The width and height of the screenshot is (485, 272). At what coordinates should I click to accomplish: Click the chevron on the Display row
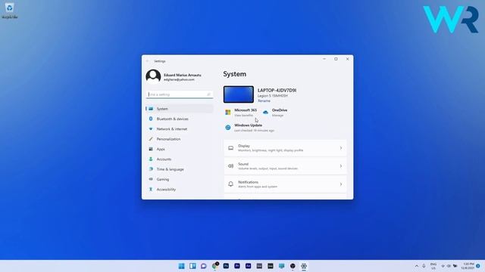[341, 148]
